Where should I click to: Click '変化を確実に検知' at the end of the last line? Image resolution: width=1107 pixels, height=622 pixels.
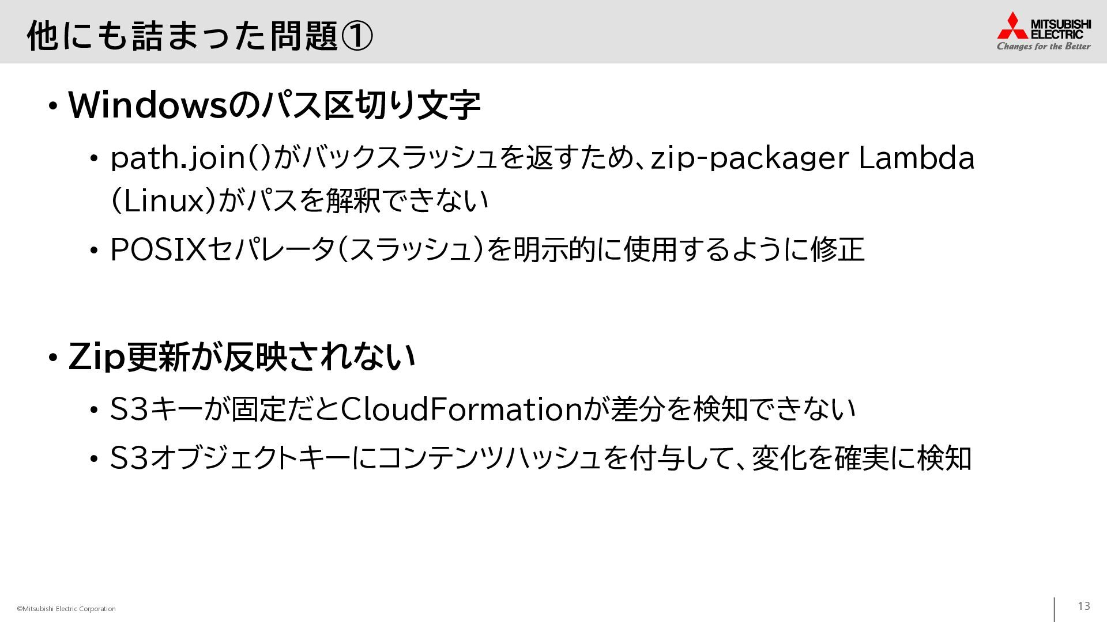click(861, 458)
